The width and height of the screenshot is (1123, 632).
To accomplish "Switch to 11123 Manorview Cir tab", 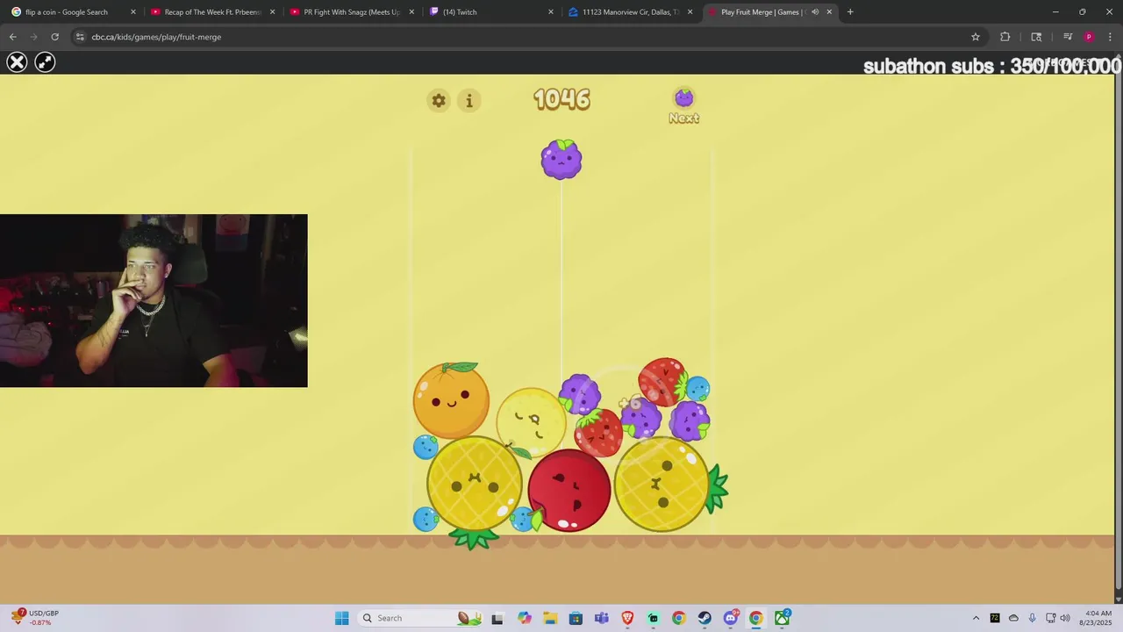I will 631,12.
